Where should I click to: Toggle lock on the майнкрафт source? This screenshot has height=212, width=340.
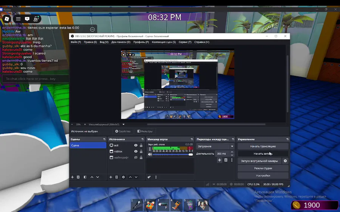(141, 157)
